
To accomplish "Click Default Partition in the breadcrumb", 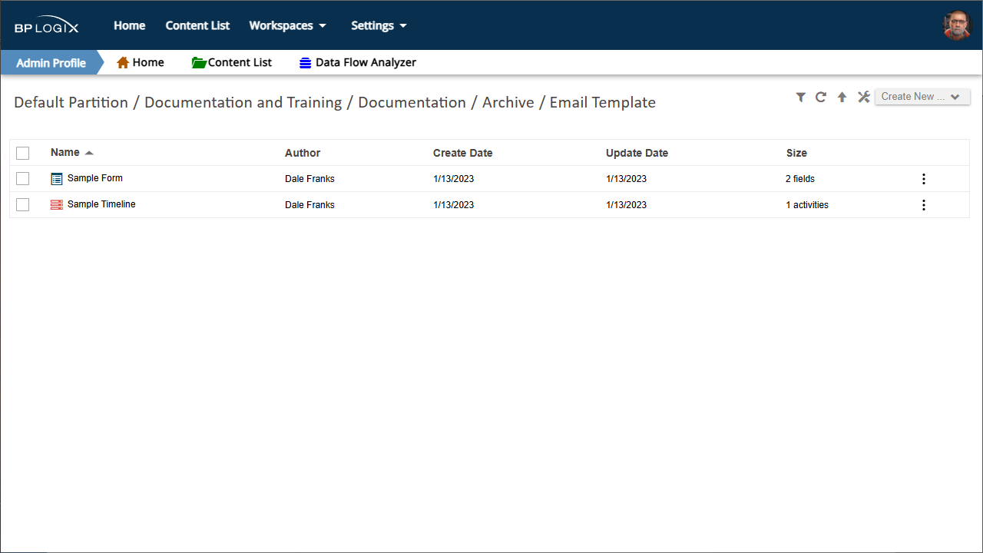I will (x=71, y=102).
